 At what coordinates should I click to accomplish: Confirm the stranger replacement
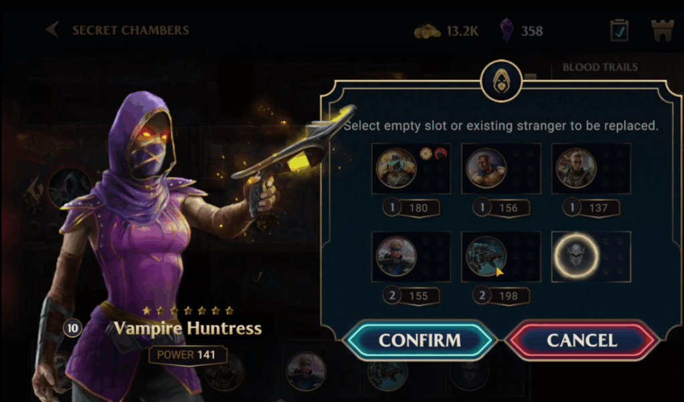[x=419, y=341]
